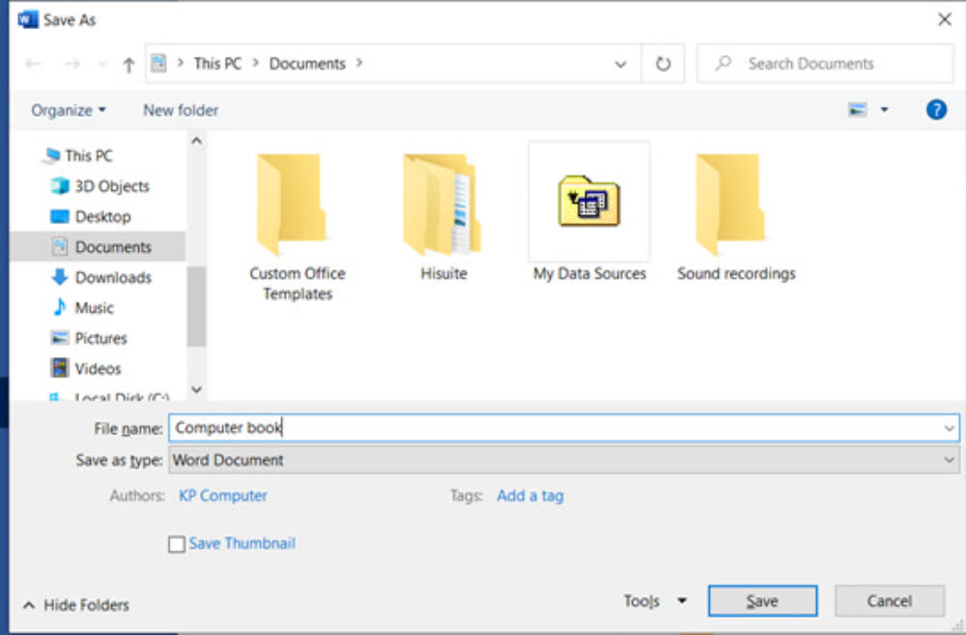Click the Up one level arrow icon
This screenshot has width=966, height=635.
(128, 65)
